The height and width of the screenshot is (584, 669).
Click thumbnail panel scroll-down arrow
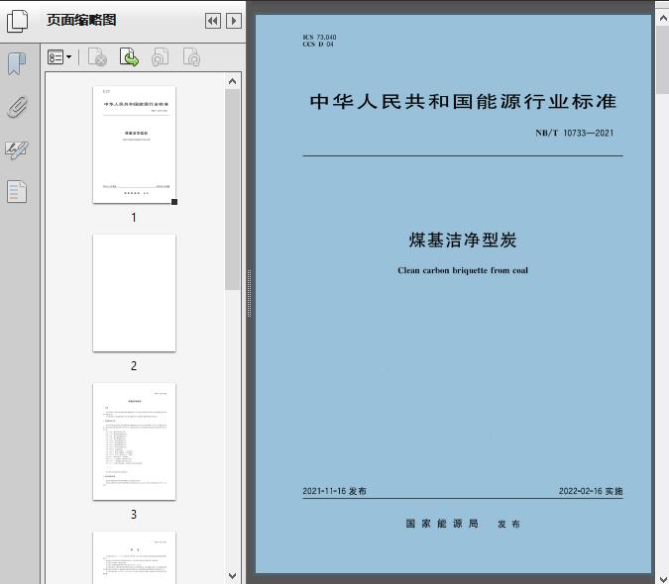tap(233, 576)
